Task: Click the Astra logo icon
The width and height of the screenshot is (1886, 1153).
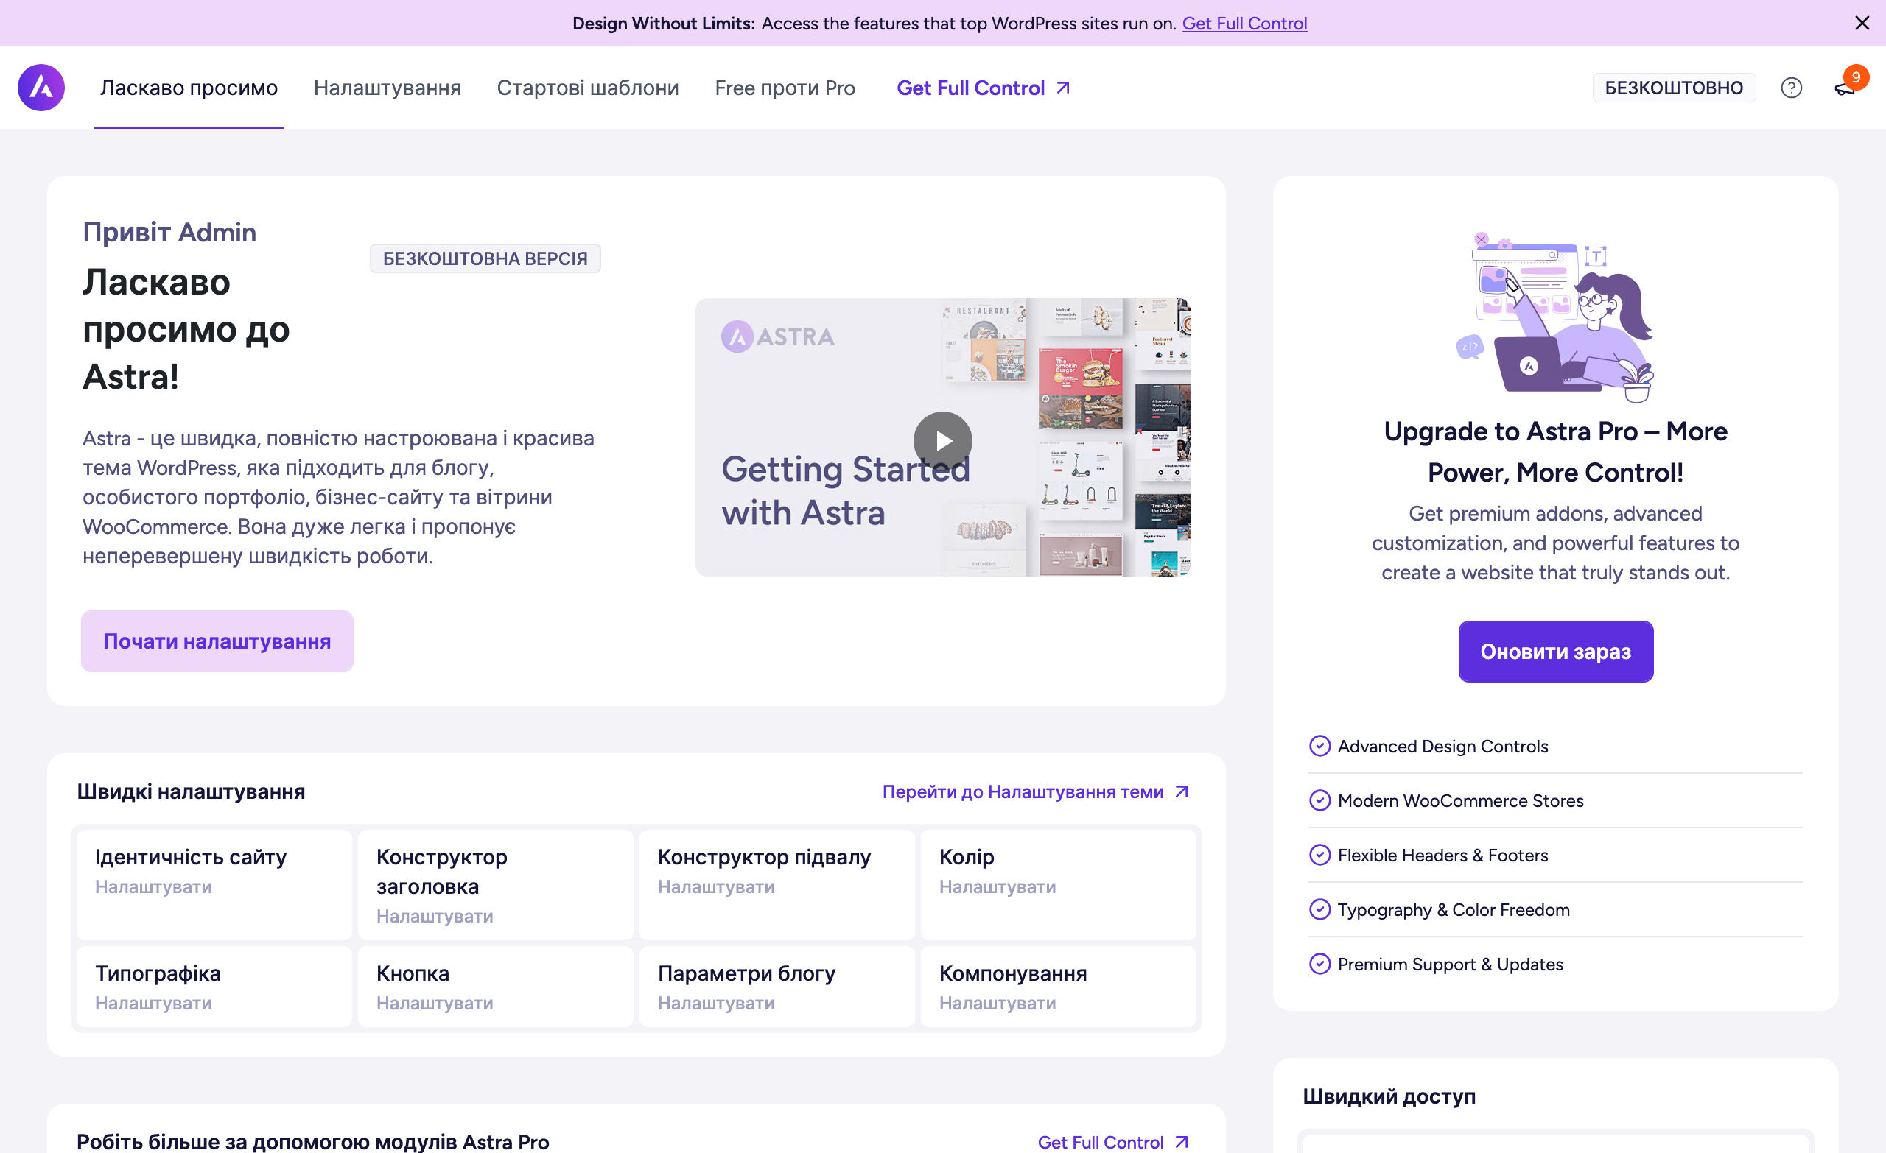Action: click(41, 87)
